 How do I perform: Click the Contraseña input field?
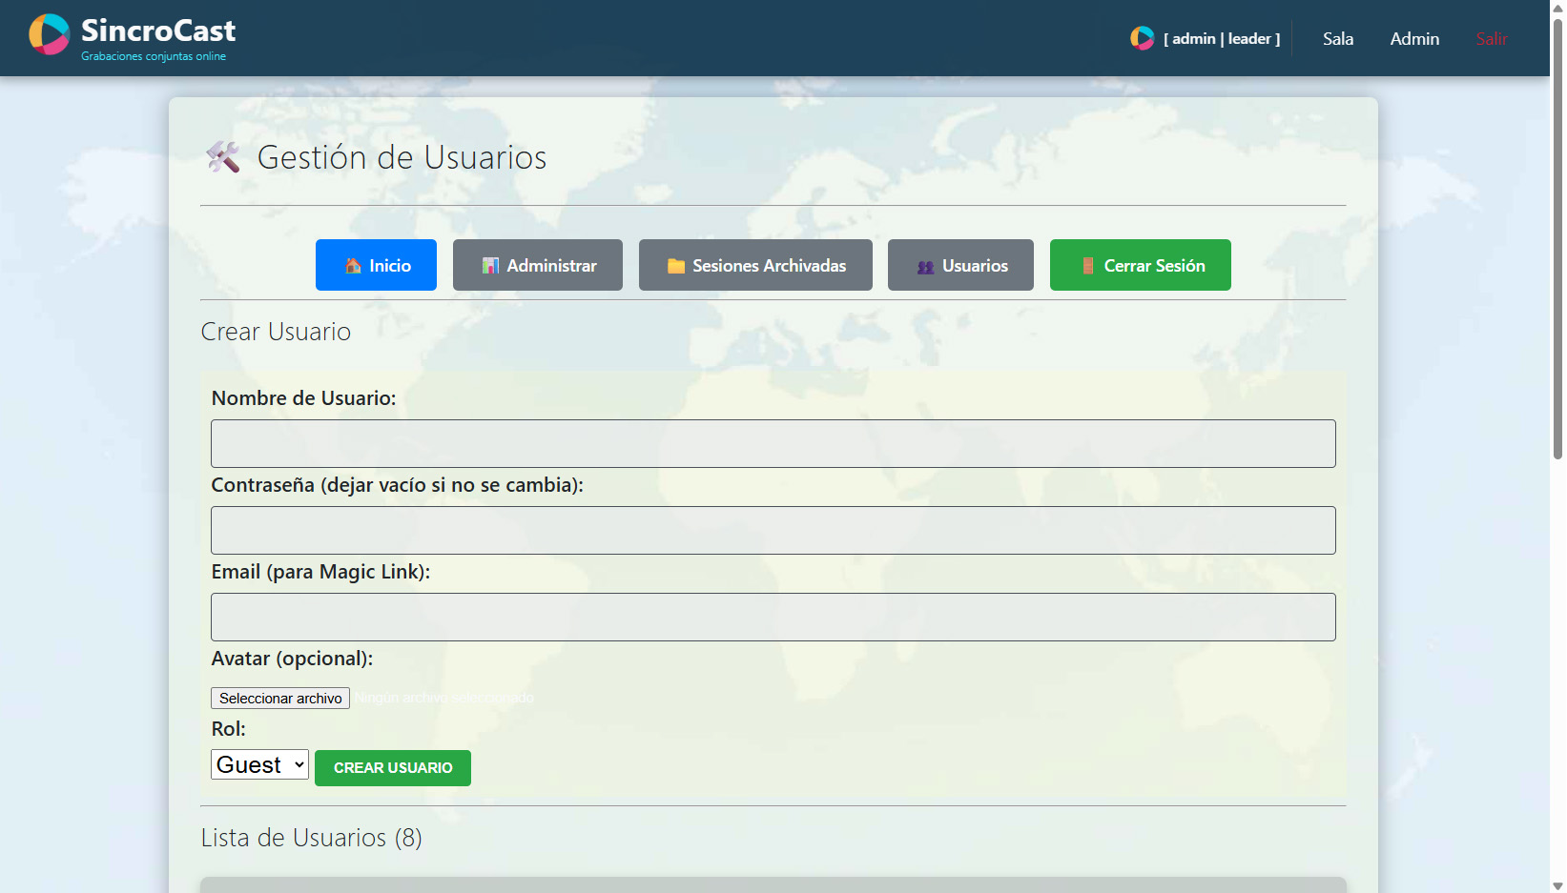(x=773, y=530)
